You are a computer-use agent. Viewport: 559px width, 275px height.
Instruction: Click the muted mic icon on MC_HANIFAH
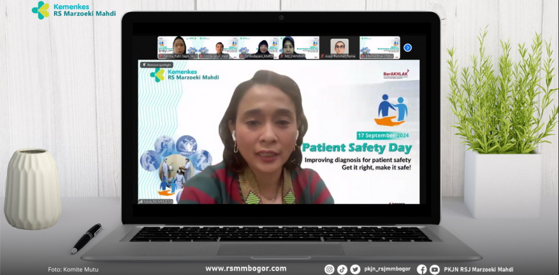tap(282, 56)
